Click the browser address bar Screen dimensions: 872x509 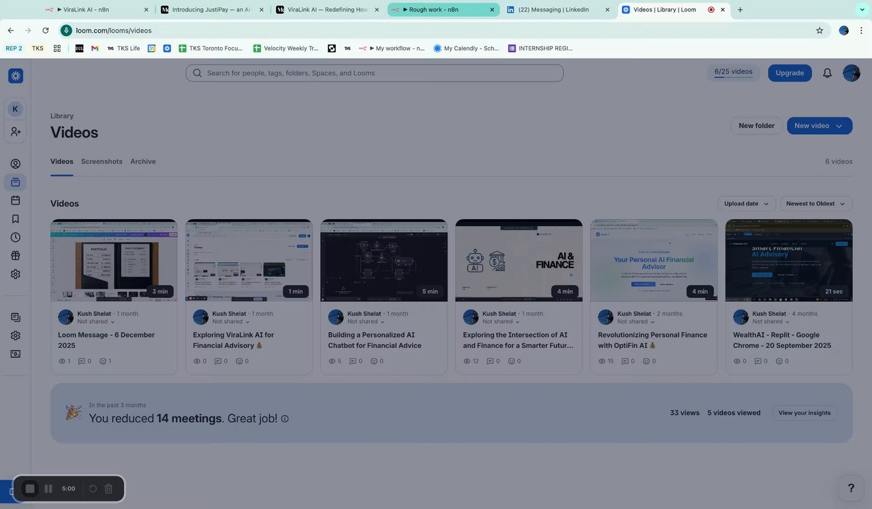click(x=436, y=30)
